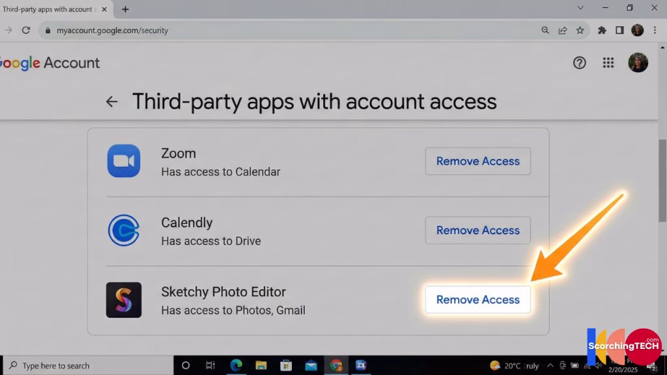
Task: Open a new browser tab
Action: [125, 9]
